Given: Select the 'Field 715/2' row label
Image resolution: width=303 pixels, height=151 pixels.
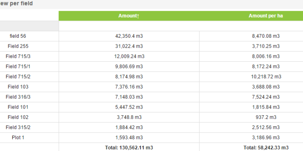Looking at the screenshot, I should 18,77.
